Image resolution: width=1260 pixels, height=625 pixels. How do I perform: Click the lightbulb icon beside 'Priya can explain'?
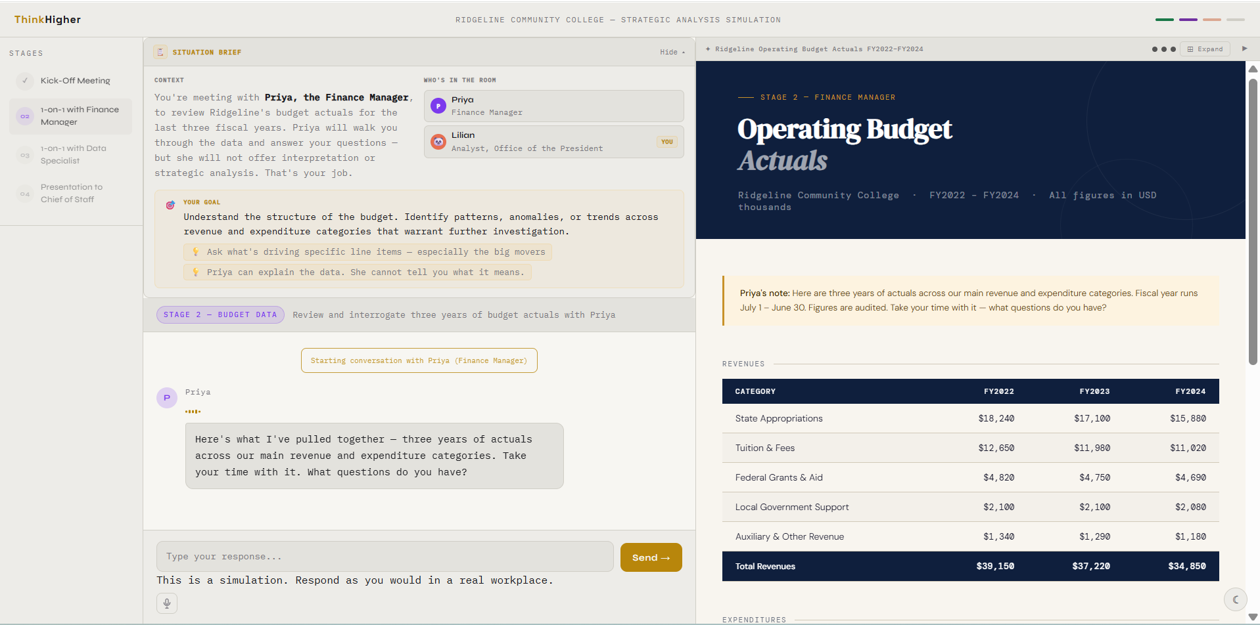point(195,272)
